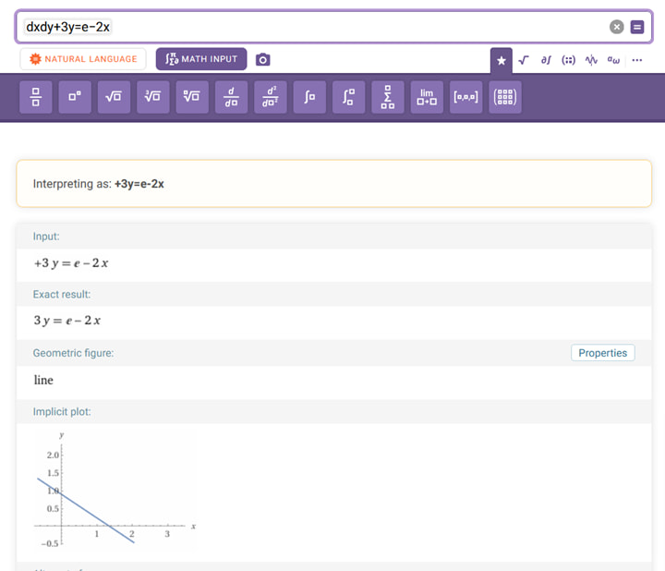Insert an nth root template
The image size is (665, 571).
tap(192, 97)
